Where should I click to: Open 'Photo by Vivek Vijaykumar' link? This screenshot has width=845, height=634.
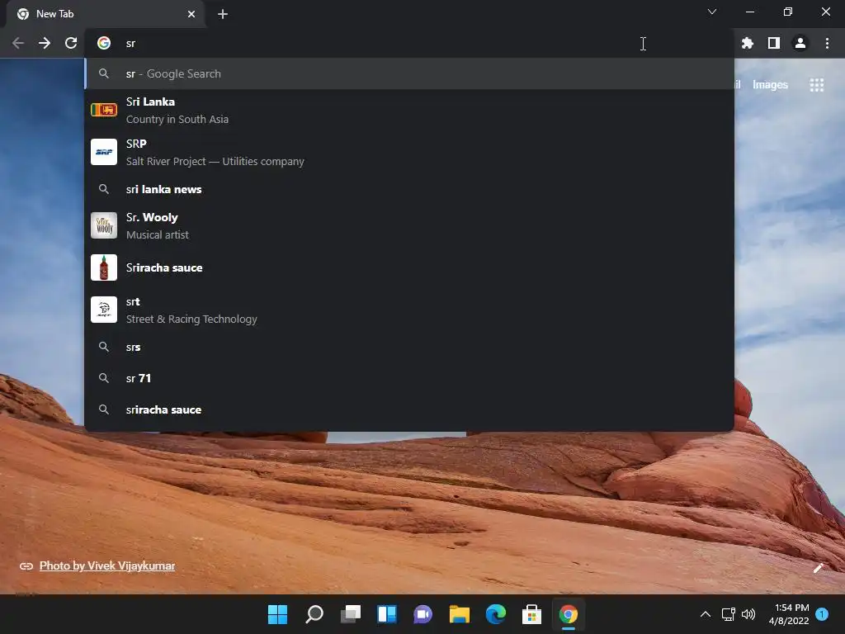pyautogui.click(x=107, y=565)
